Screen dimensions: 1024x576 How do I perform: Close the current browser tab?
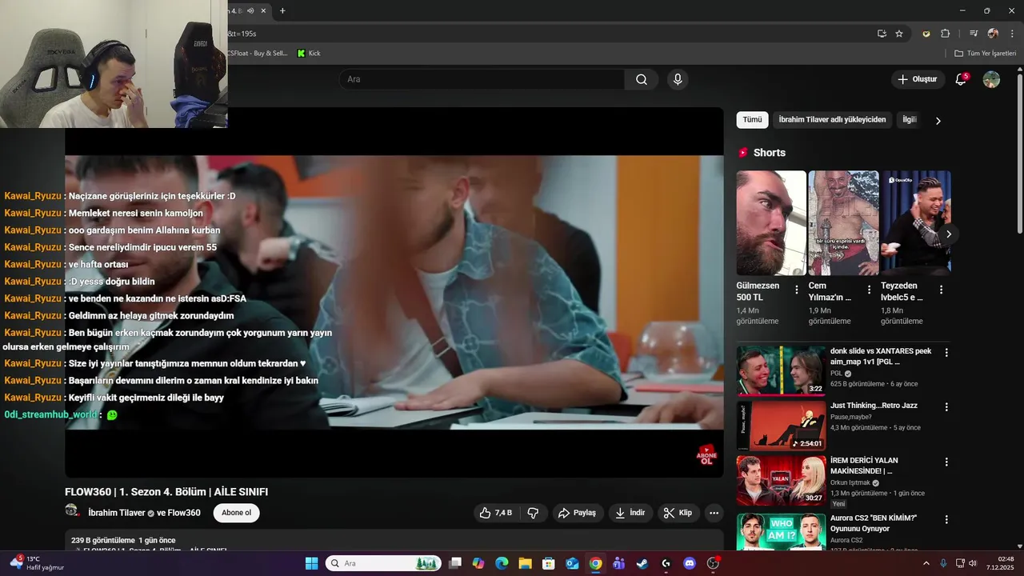[x=264, y=10]
